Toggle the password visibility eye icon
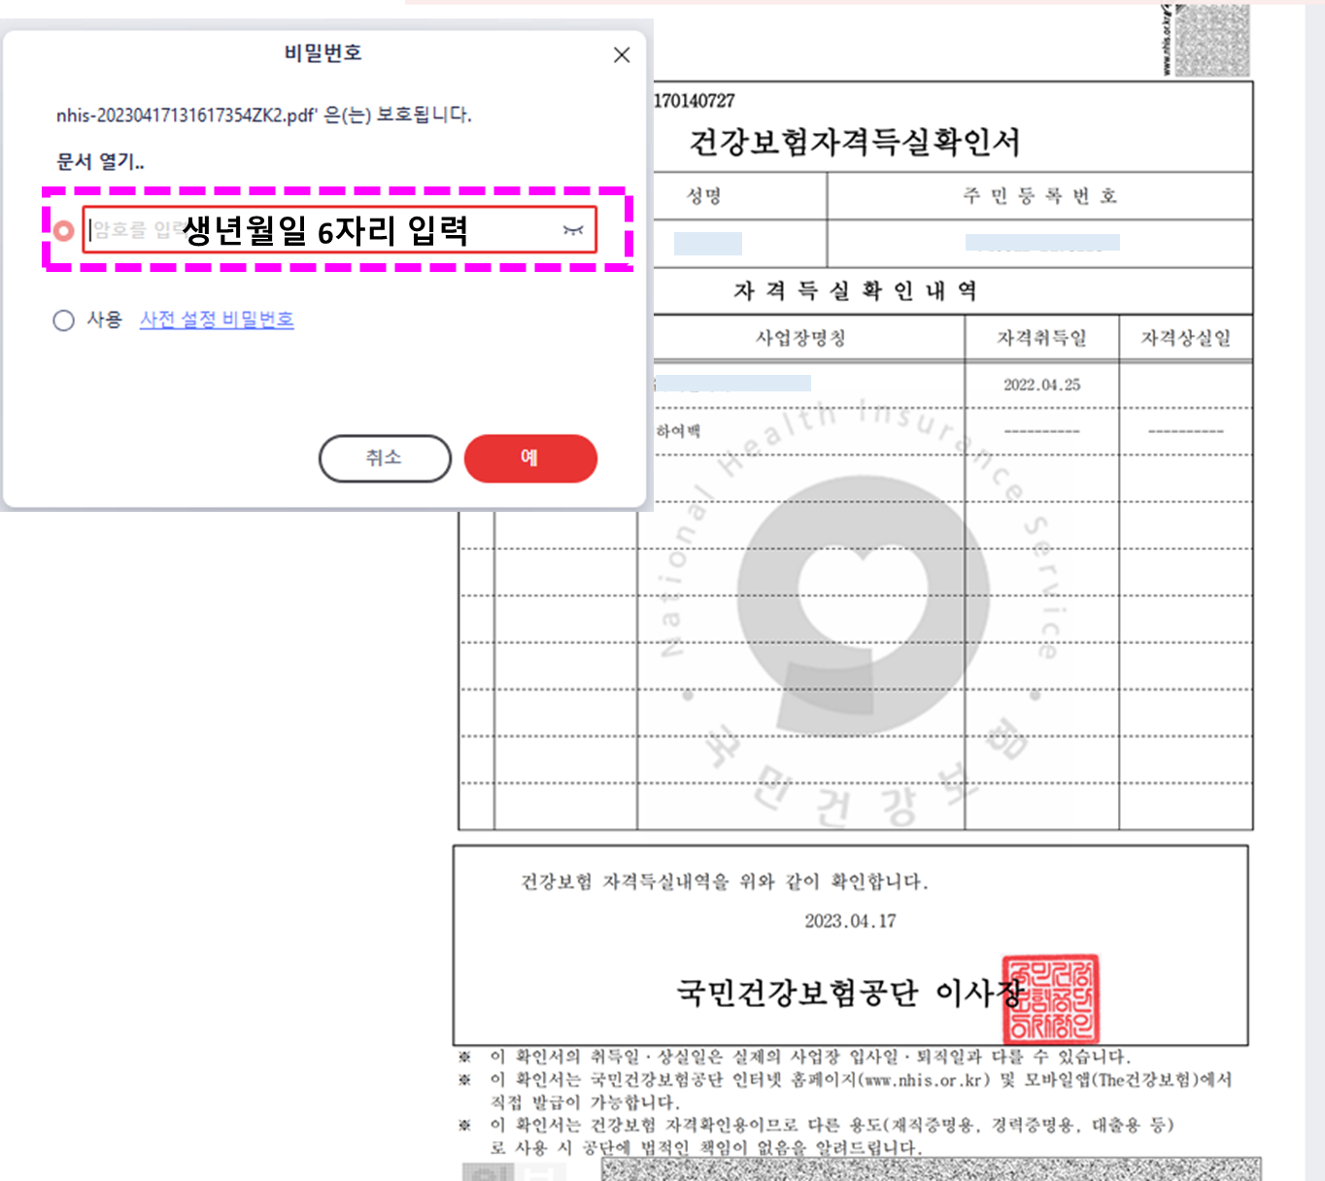The height and width of the screenshot is (1181, 1325). pos(572,229)
